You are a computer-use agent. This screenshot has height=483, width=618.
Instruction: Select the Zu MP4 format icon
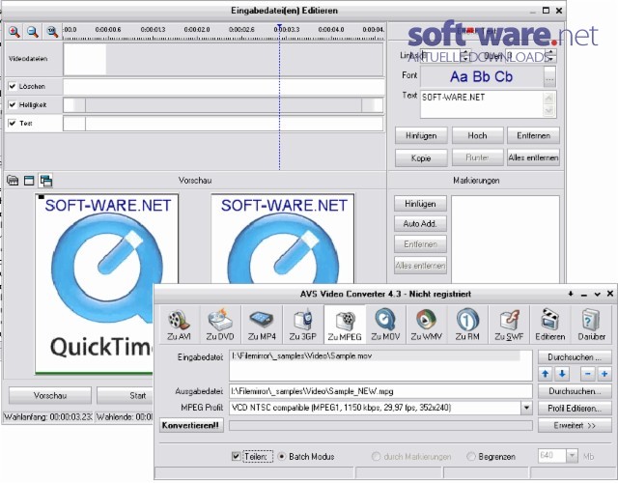[262, 325]
